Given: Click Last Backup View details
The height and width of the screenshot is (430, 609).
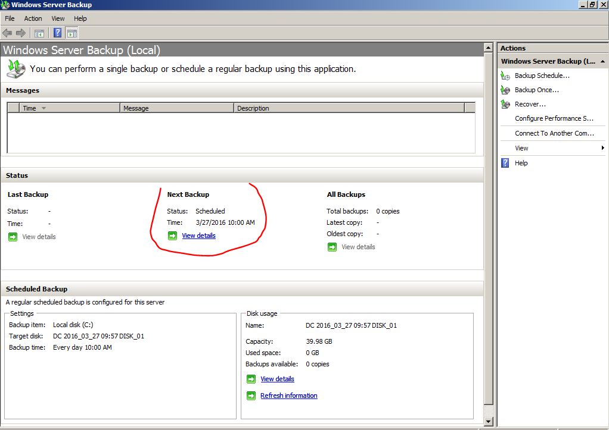Looking at the screenshot, I should tap(39, 237).
